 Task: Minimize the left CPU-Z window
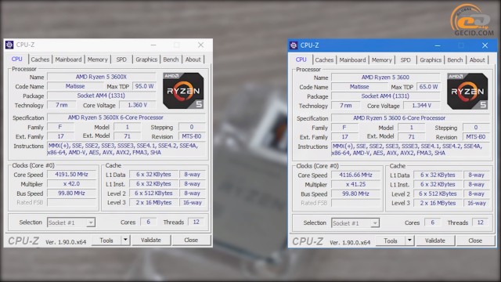coord(153,45)
